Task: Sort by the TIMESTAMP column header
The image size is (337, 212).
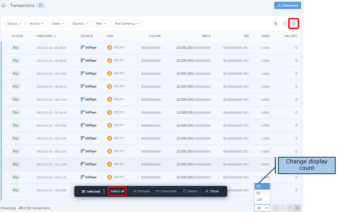Action: point(46,36)
